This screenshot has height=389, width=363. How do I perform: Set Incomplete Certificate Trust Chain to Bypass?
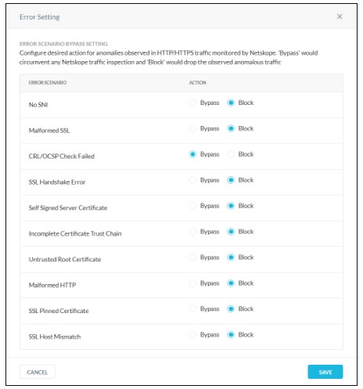pos(192,232)
